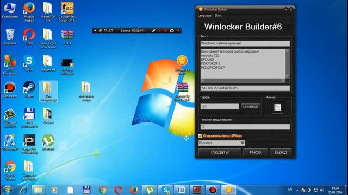Click the Инфо button
Viewport: 348px width, 195px height.
pyautogui.click(x=255, y=152)
